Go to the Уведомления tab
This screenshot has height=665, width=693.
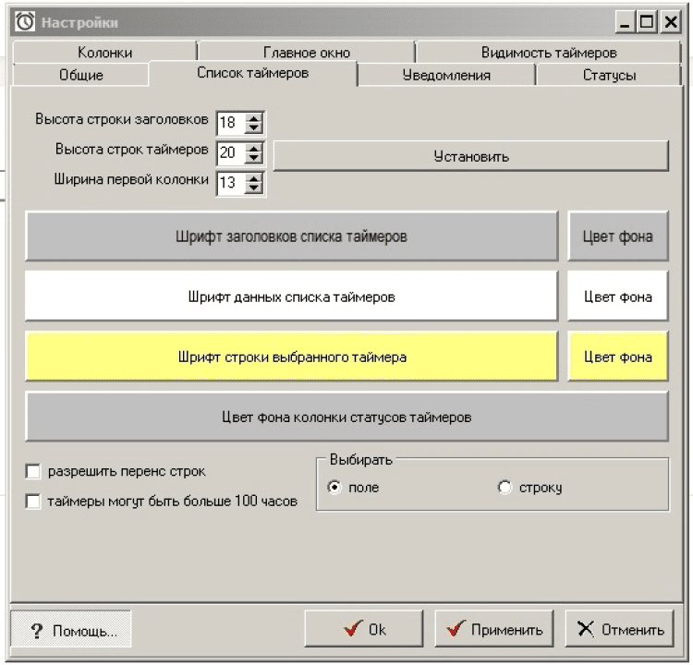[x=446, y=74]
